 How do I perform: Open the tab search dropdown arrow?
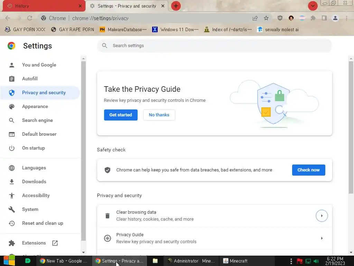[x=313, y=6]
